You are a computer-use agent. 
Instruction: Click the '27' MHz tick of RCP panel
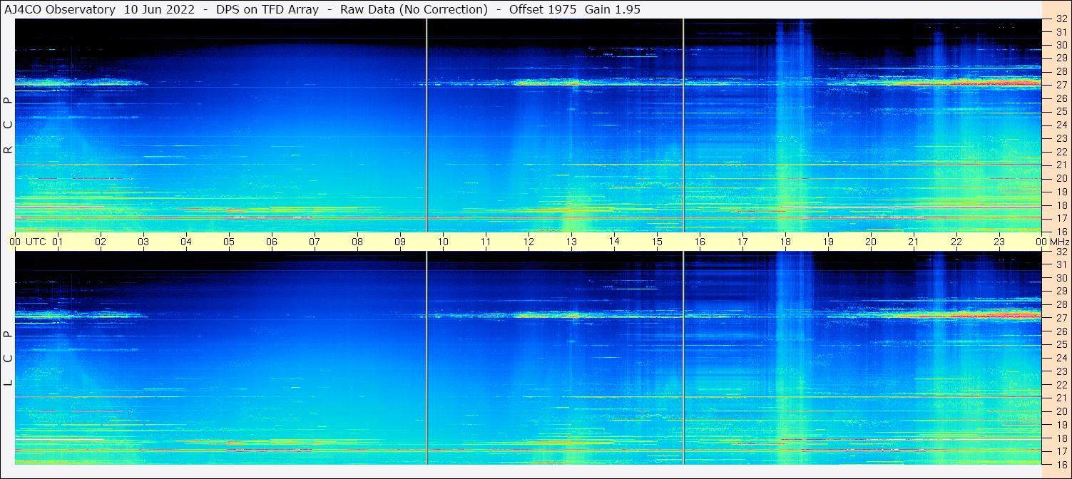tap(1061, 85)
